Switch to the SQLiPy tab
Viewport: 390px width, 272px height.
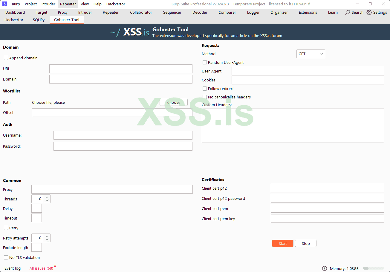pyautogui.click(x=39, y=20)
